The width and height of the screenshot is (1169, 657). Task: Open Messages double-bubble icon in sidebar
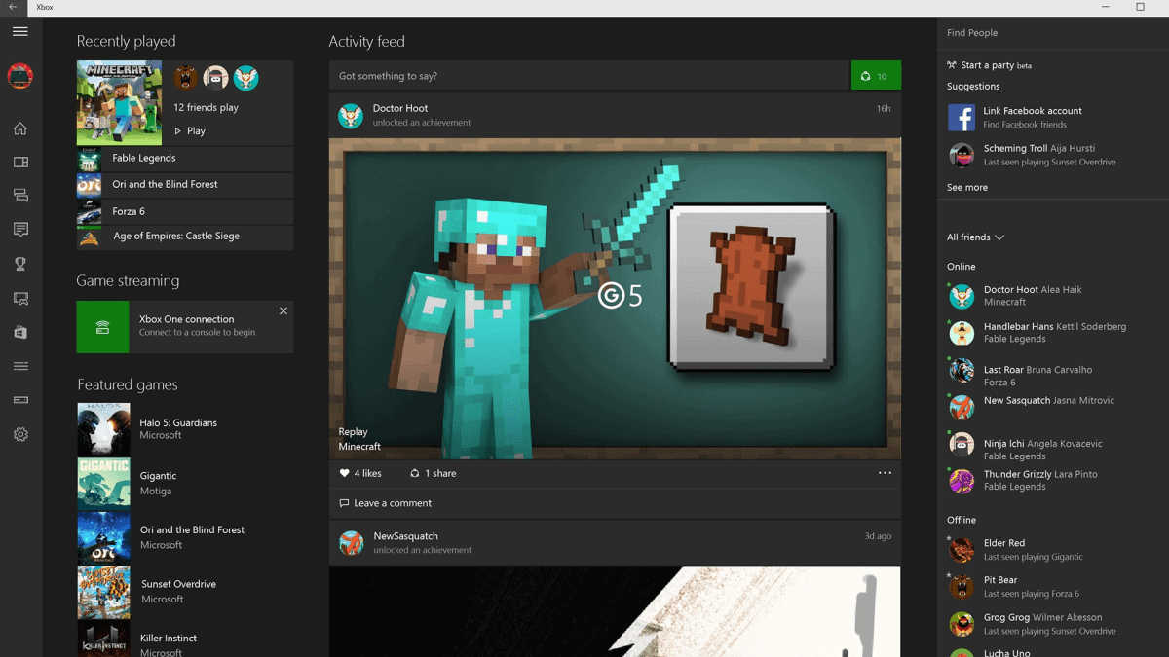click(20, 196)
